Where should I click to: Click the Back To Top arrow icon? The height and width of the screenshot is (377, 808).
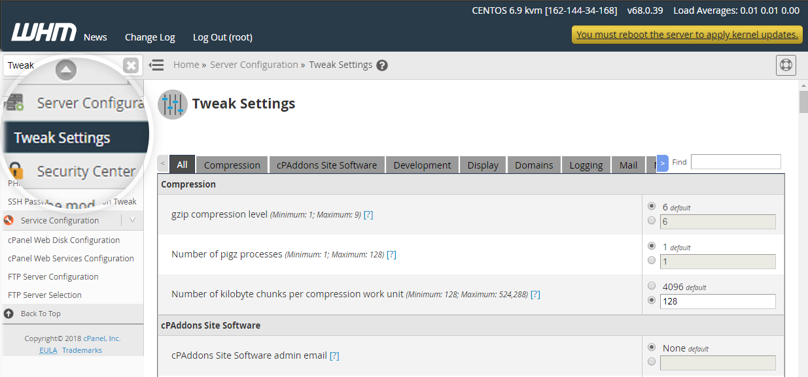click(x=9, y=314)
